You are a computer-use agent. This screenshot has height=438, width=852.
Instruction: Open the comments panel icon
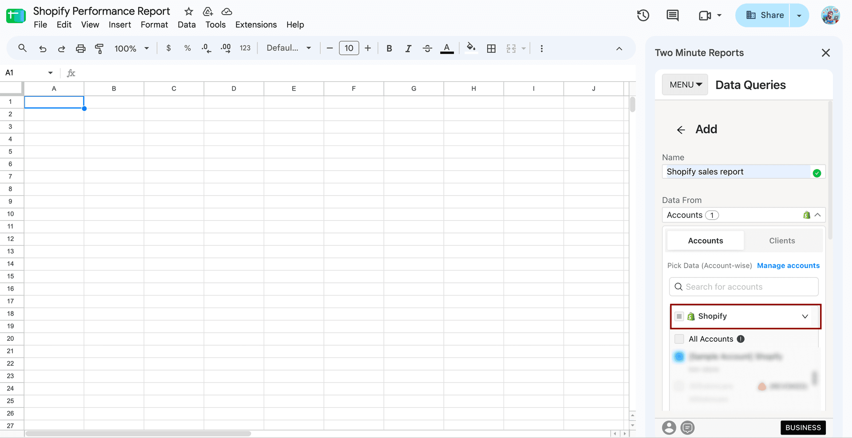pyautogui.click(x=673, y=16)
